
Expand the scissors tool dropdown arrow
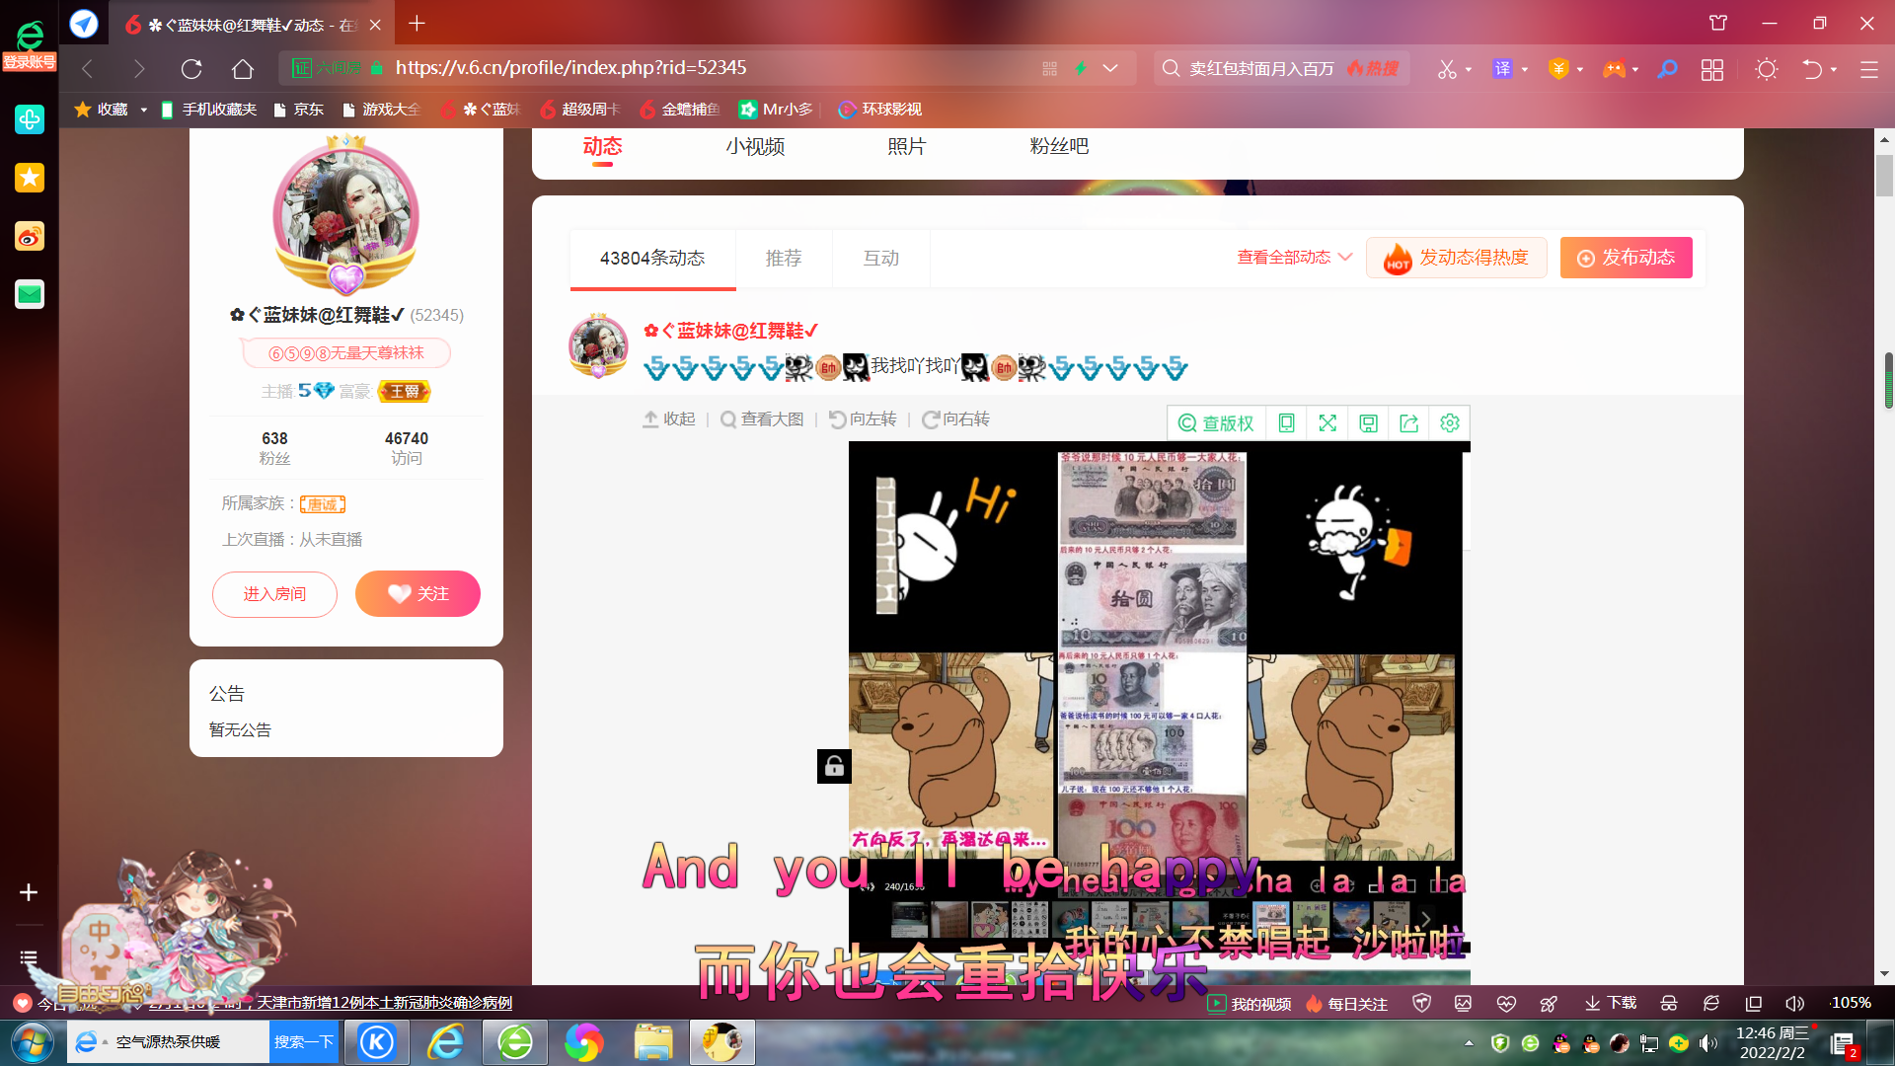pos(1469,70)
